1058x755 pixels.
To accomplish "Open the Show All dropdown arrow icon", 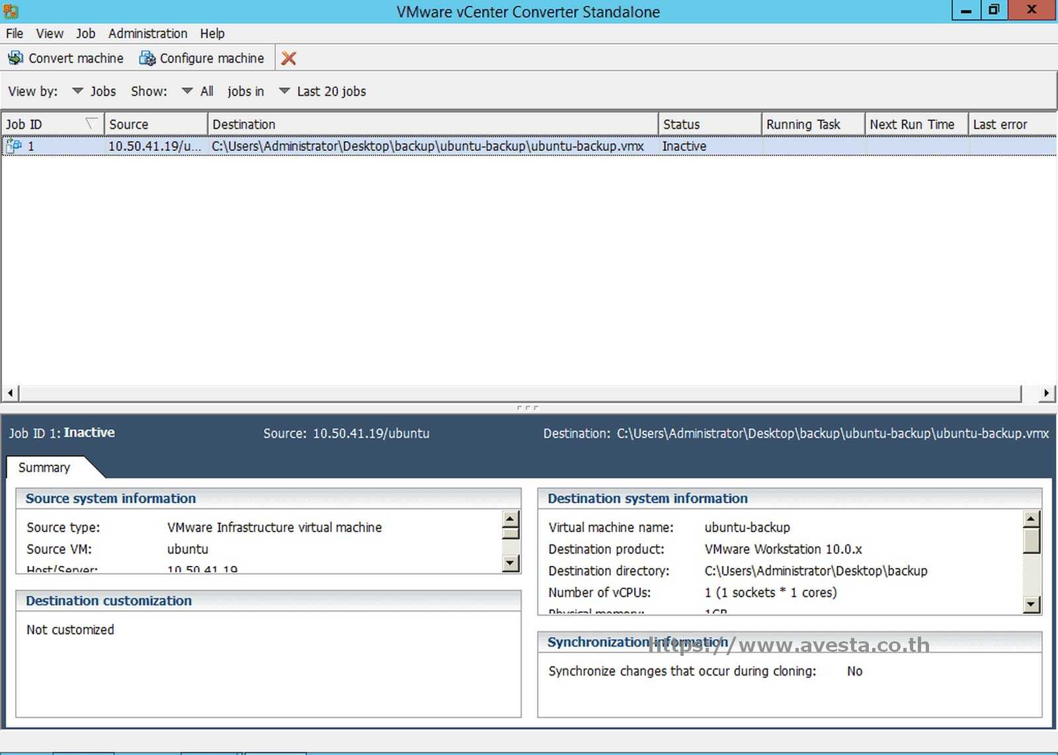I will (x=187, y=91).
